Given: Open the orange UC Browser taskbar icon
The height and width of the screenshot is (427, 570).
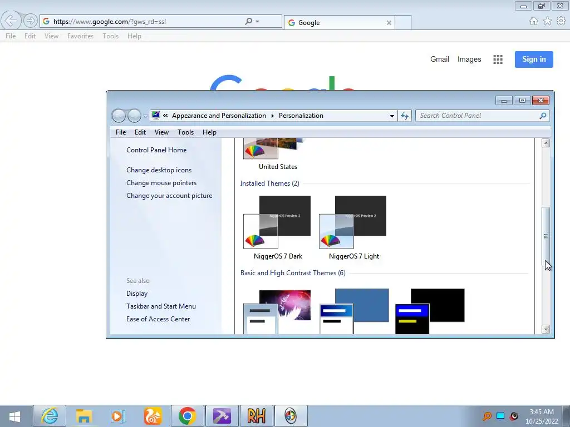Looking at the screenshot, I should (153, 416).
